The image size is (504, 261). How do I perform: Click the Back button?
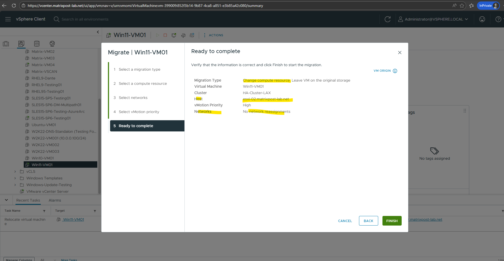coord(368,221)
